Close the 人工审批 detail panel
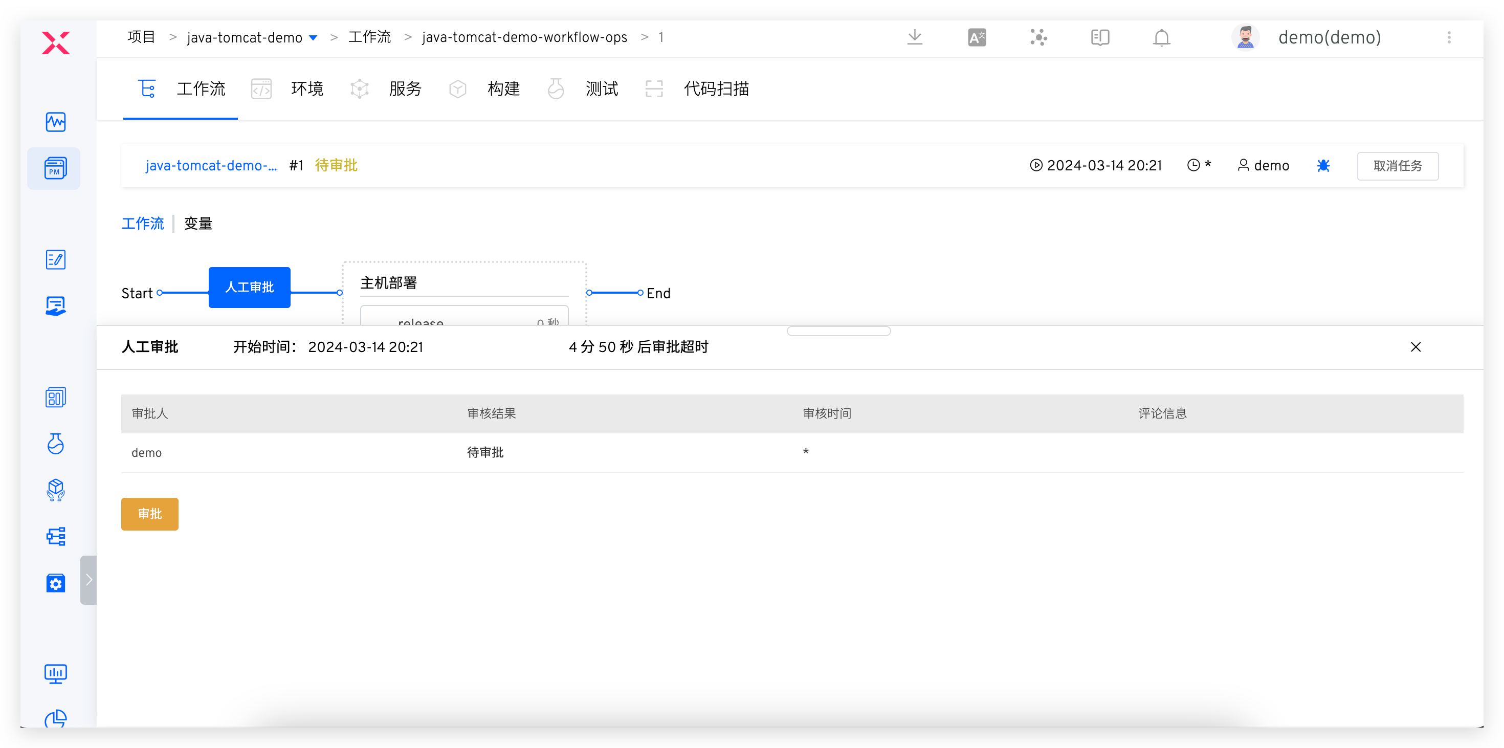Screen dimensions: 1504x748 tap(1415, 347)
